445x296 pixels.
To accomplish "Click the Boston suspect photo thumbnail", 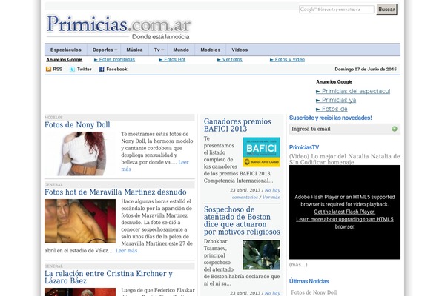I will click(x=261, y=255).
